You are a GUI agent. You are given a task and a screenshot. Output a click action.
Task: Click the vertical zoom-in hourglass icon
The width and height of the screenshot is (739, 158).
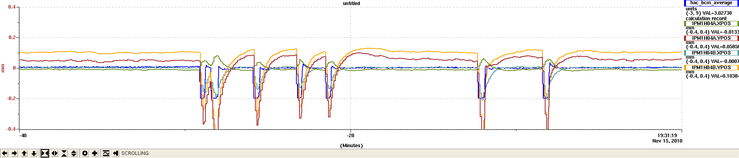pyautogui.click(x=64, y=153)
